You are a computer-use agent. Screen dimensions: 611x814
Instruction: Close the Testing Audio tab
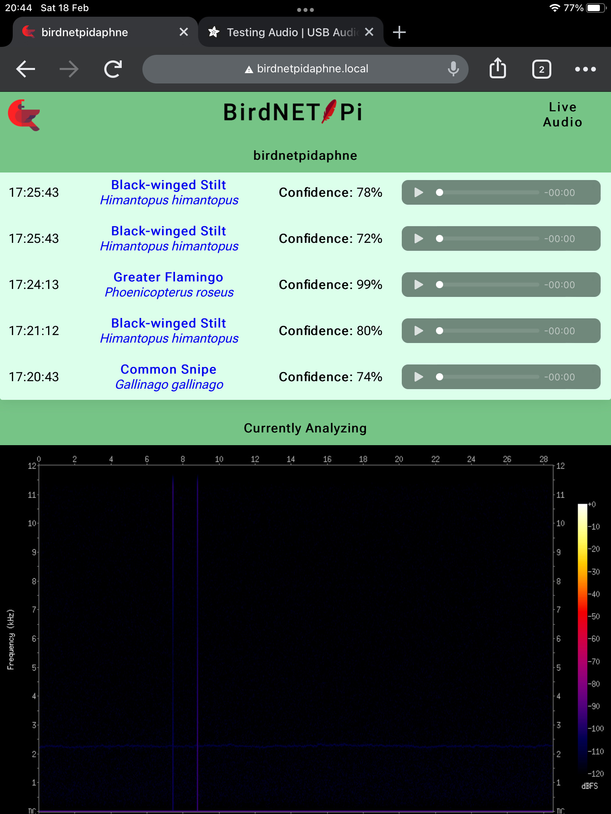pyautogui.click(x=369, y=32)
